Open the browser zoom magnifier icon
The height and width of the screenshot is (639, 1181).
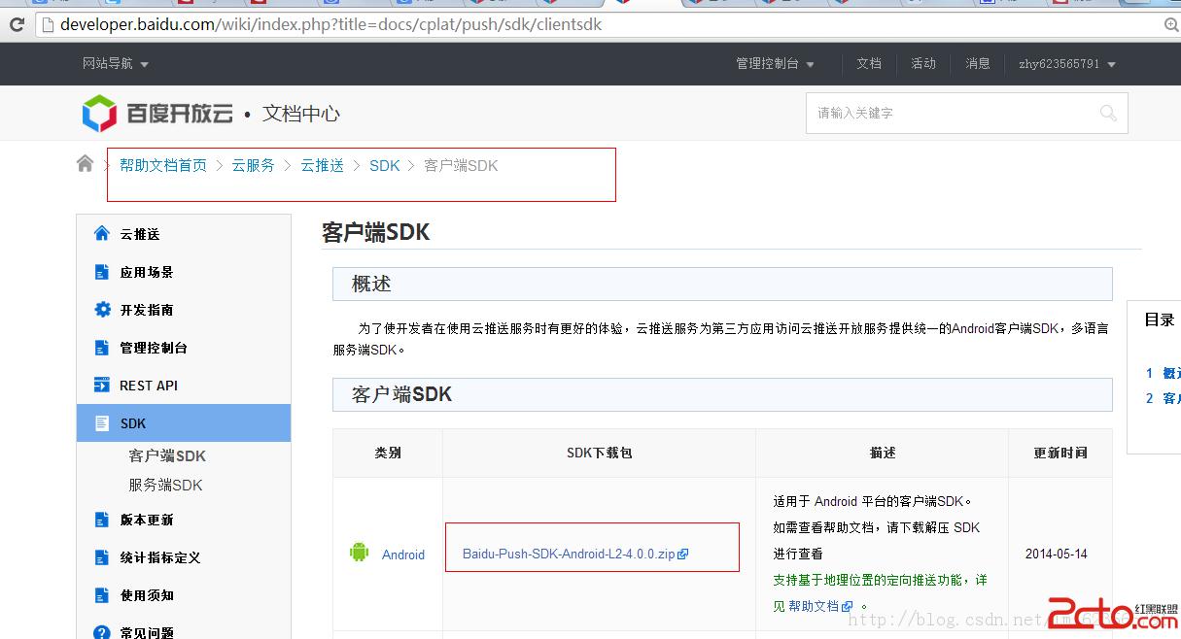(x=1171, y=24)
